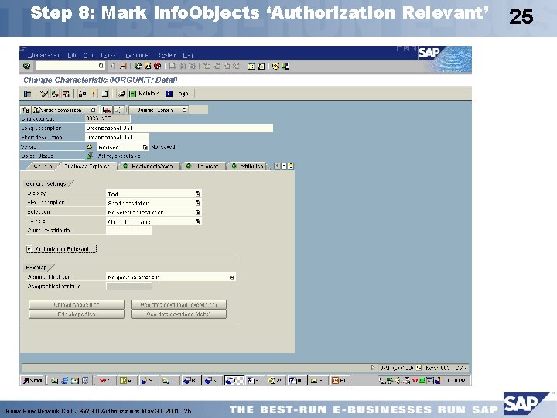
Task: Click the Internet Explorer quick launch icon
Action: pyautogui.click(x=65, y=380)
